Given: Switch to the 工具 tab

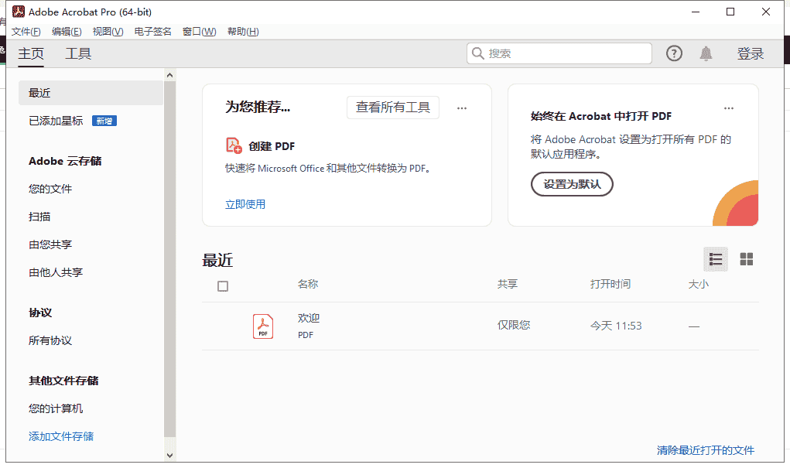Looking at the screenshot, I should point(78,53).
